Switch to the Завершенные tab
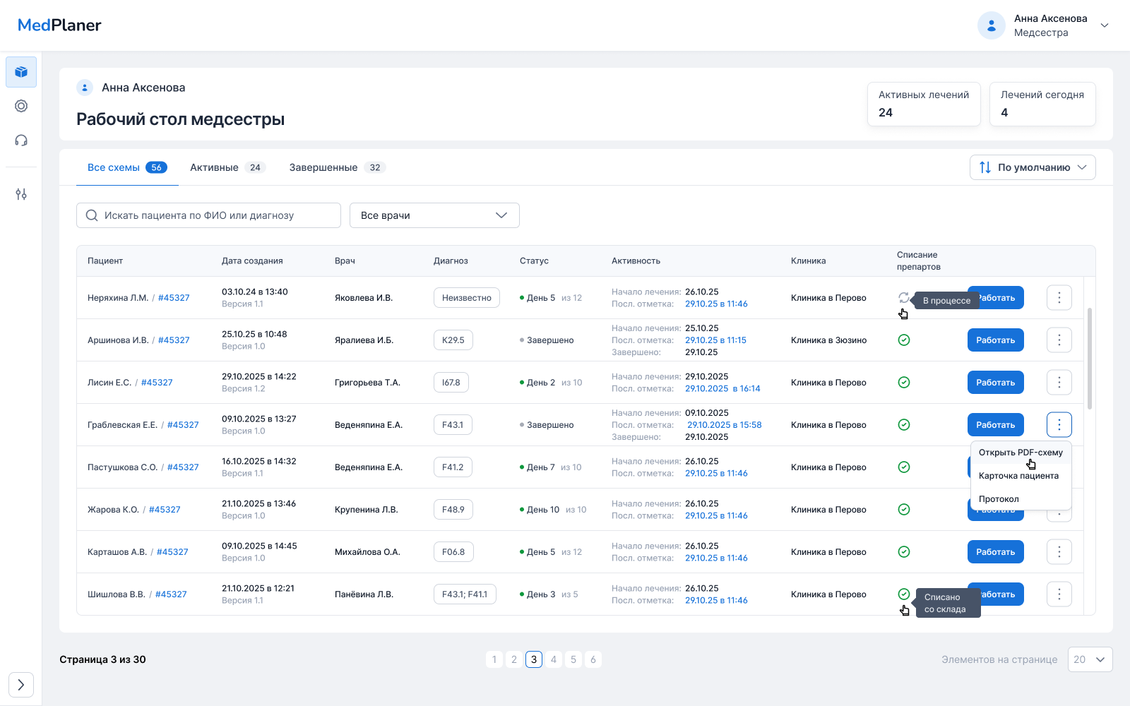Screen dimensions: 1130x706 pos(336,167)
